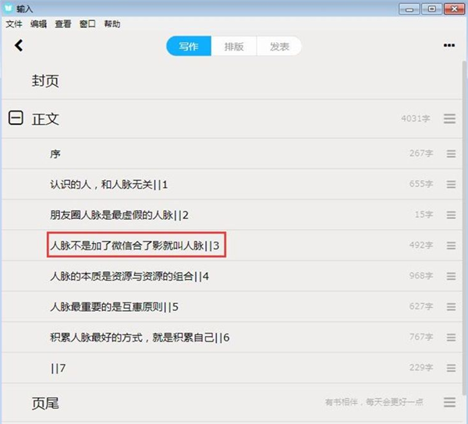468x424 pixels.
Task: Click the handle icon on the 15字 row
Action: pos(451,214)
